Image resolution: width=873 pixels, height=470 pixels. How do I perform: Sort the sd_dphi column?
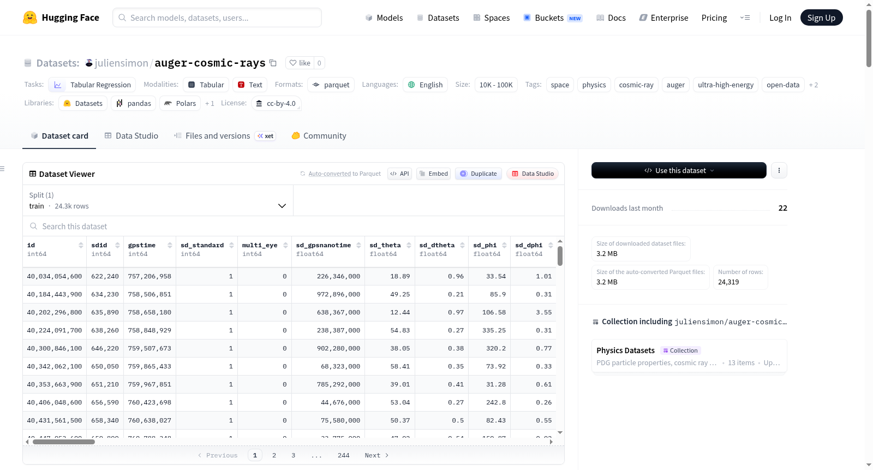point(551,246)
